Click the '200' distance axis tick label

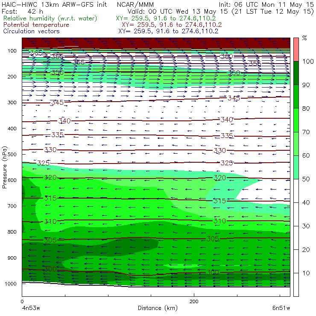coord(194,301)
